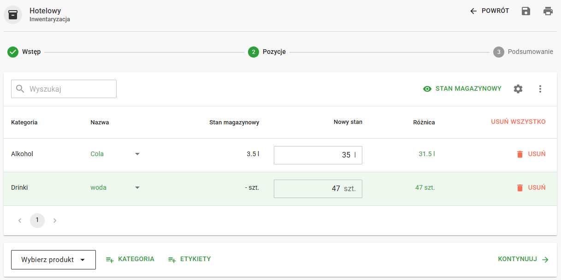The image size is (561, 280).
Task: Go to the Podsumowanie step
Action: [523, 52]
